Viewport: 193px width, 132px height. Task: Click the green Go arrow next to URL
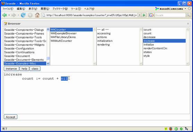144,15
